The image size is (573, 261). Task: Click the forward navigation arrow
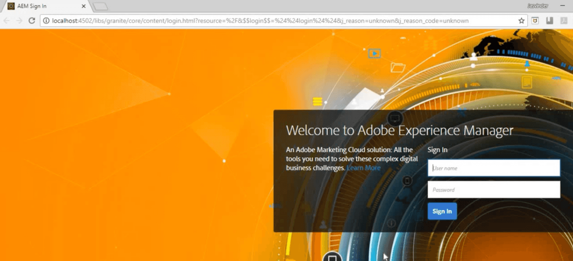pos(20,20)
